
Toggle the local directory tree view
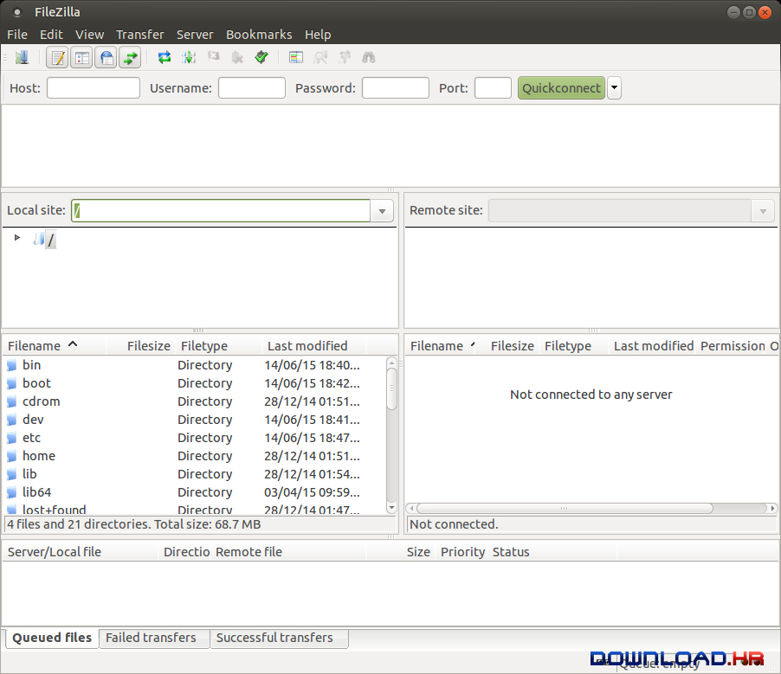[x=81, y=58]
